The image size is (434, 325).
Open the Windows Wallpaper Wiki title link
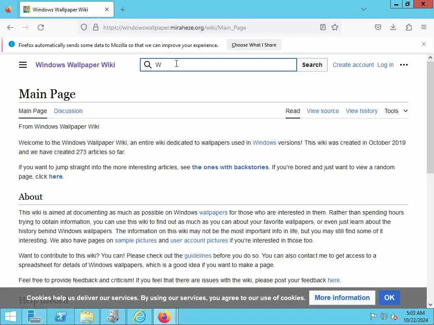tap(75, 65)
